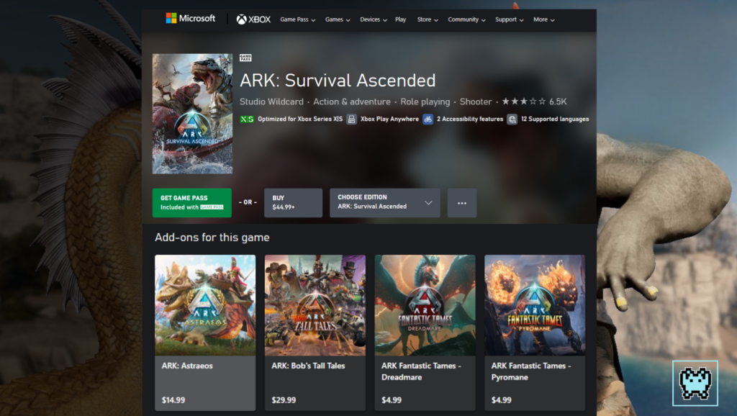Image resolution: width=737 pixels, height=416 pixels.
Task: Click the Xbox Series X|S optimized icon
Action: 247,119
